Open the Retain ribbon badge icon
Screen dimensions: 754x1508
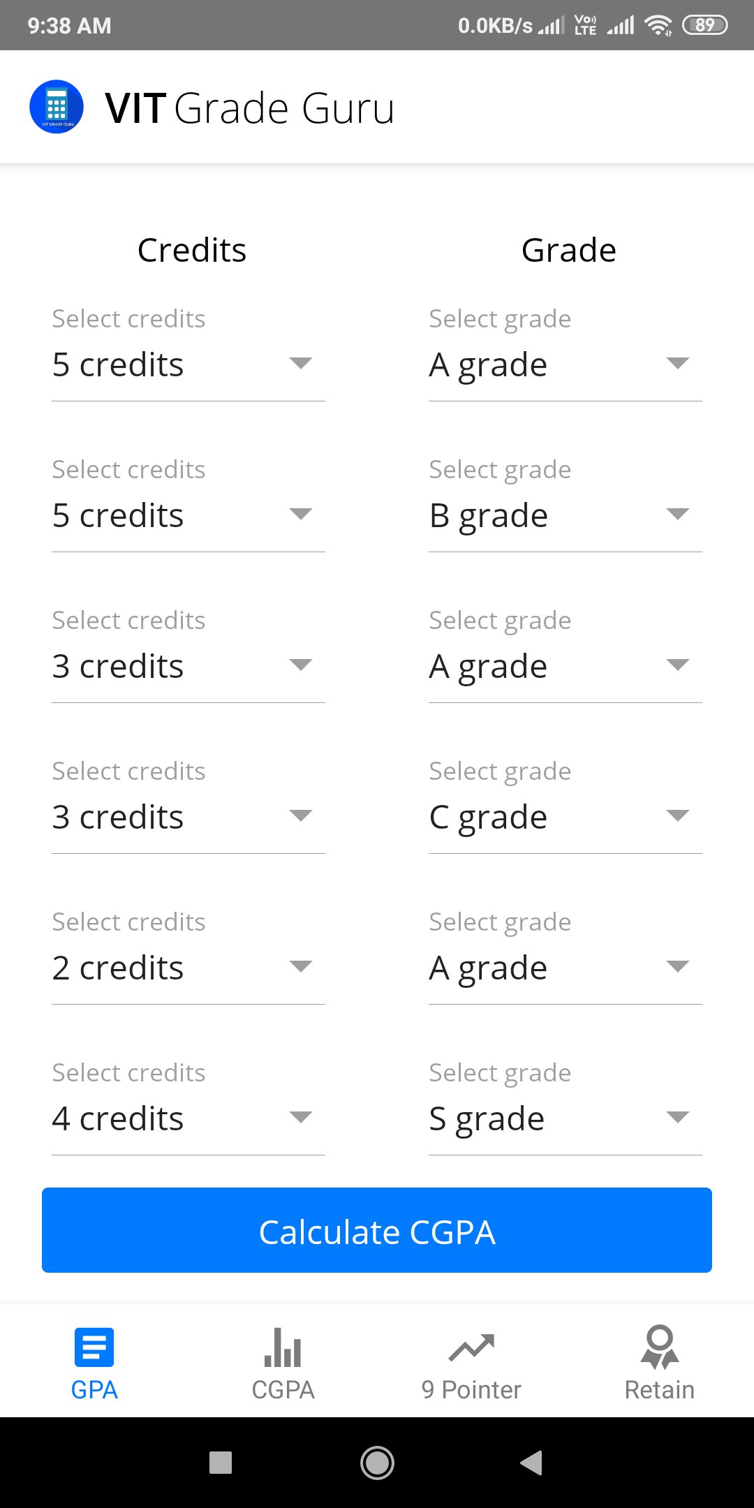(659, 1347)
